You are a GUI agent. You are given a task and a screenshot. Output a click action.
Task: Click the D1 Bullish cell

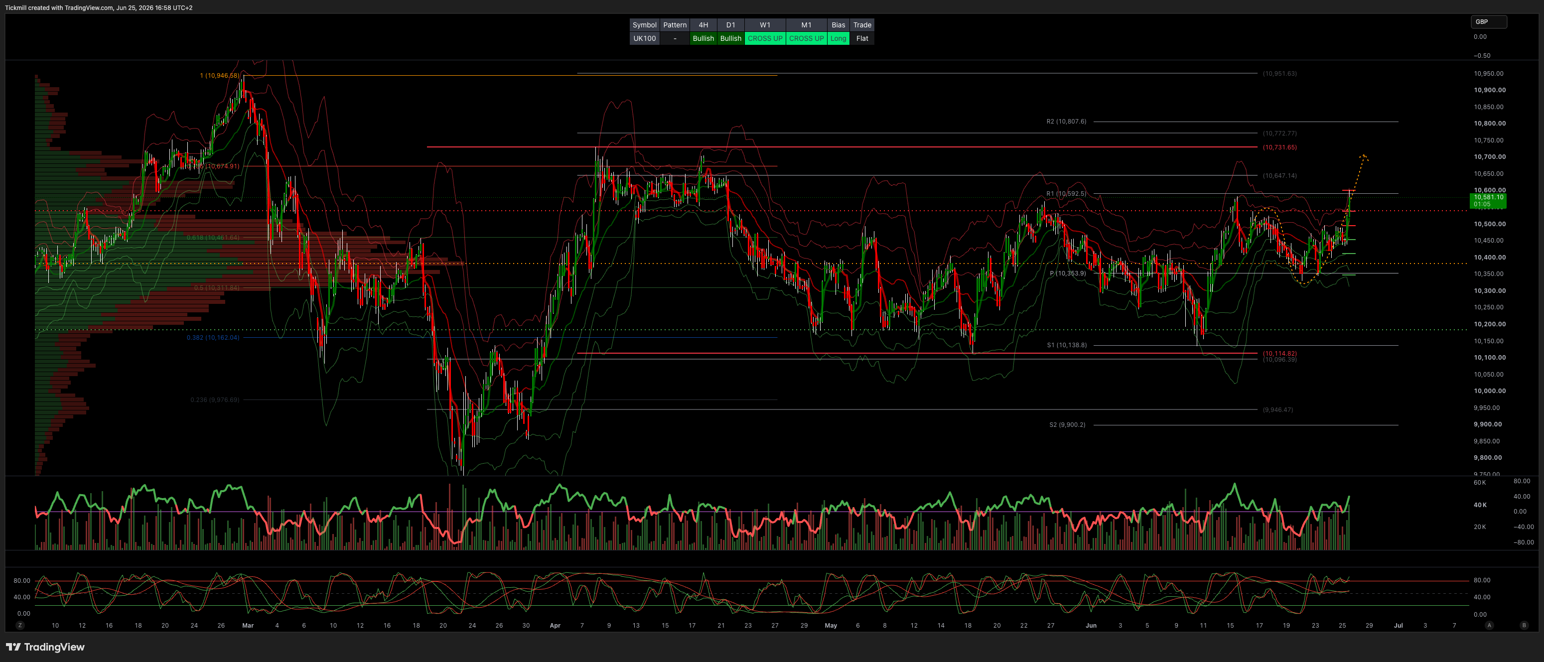click(730, 38)
